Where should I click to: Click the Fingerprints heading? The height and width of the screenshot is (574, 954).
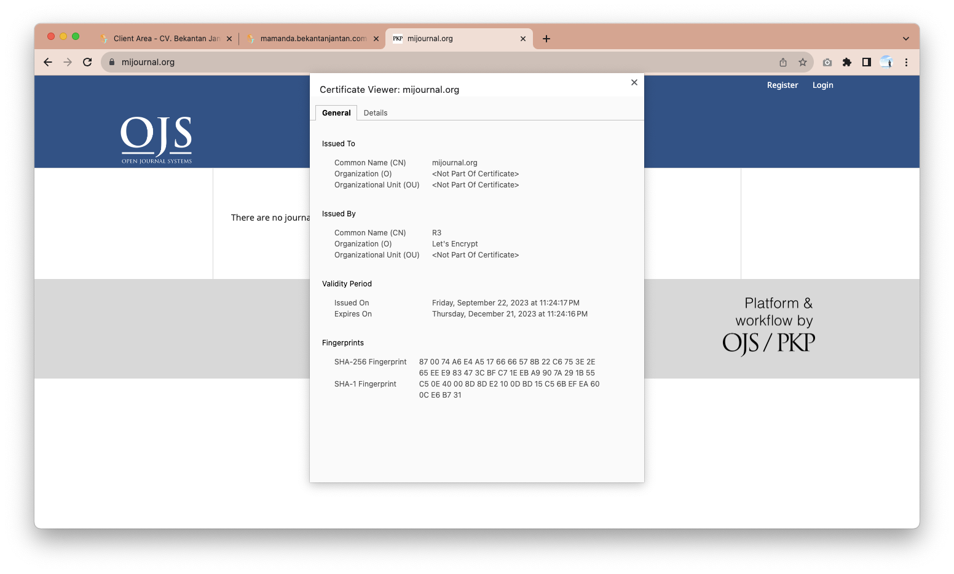[x=343, y=343]
